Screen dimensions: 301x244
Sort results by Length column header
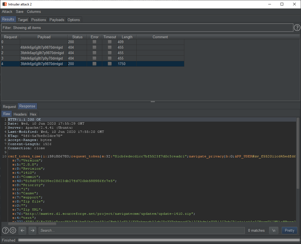[x=127, y=37]
